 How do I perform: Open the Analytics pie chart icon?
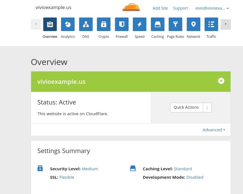(68, 24)
